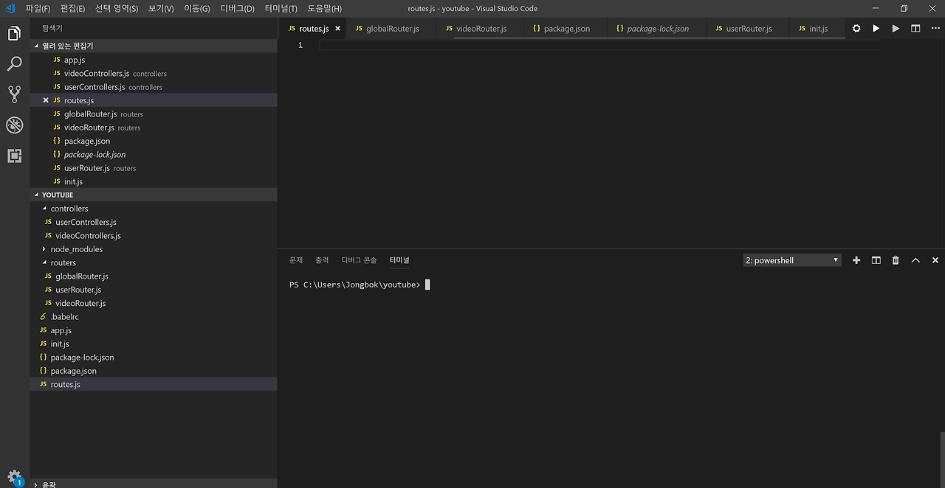This screenshot has height=488, width=945.
Task: Switch to the init.js editor tab
Action: [x=817, y=29]
